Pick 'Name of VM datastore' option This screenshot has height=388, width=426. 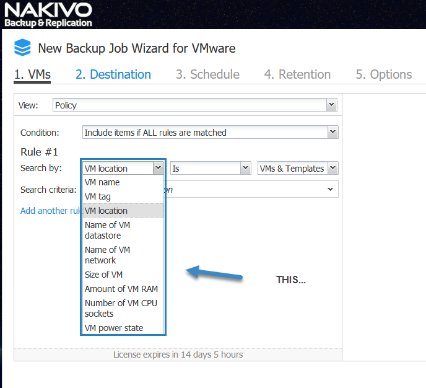click(123, 230)
